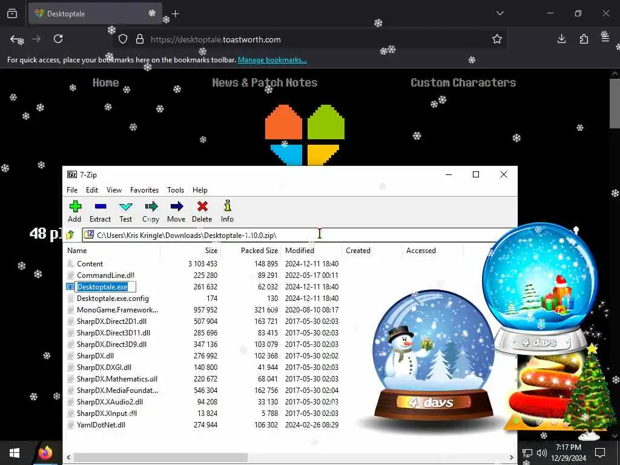Open the taskbar clock showing 7:17 PM
Screen dimensions: 620x465
(568, 453)
